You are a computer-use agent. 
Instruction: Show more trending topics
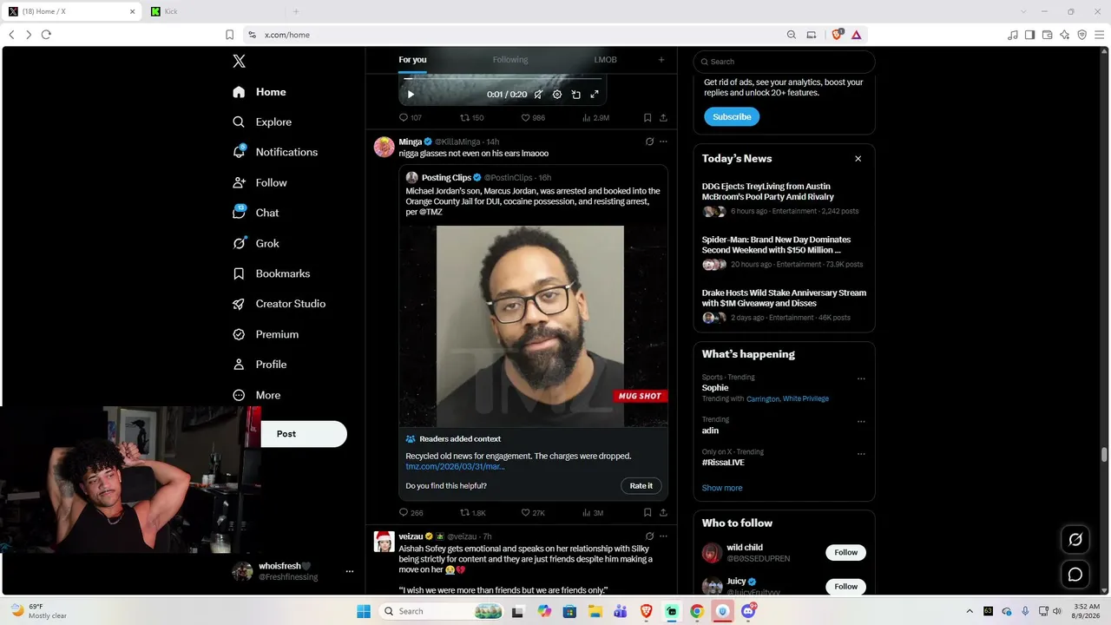click(722, 488)
